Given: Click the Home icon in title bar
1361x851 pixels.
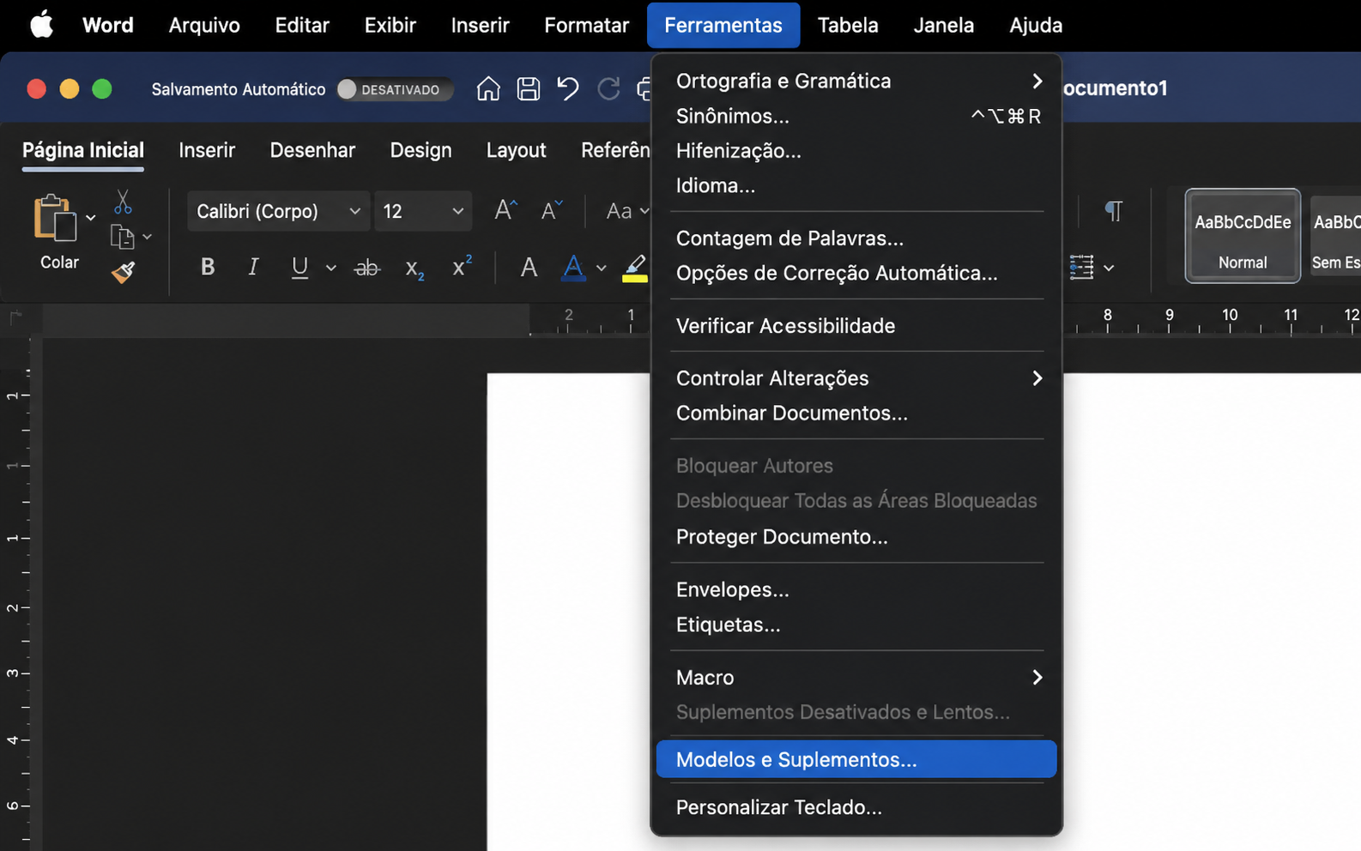Looking at the screenshot, I should click(488, 88).
